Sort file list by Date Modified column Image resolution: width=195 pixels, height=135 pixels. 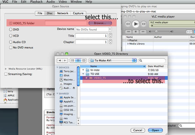coord(157,66)
